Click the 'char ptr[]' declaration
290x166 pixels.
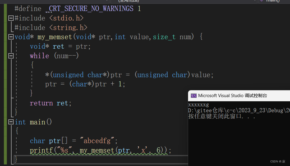tap(49, 141)
